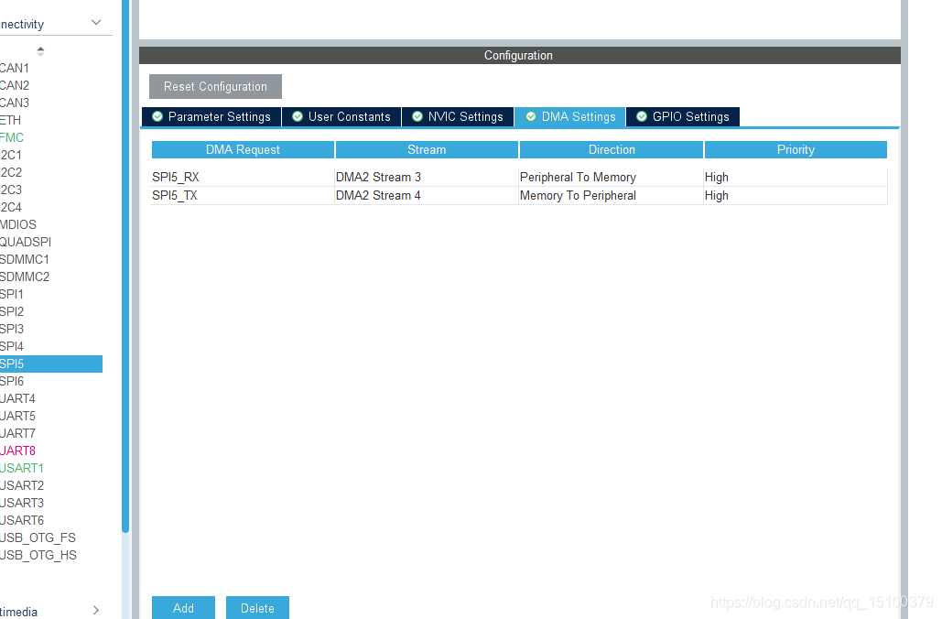Click the sort arrows above the peripheral list

click(x=41, y=51)
